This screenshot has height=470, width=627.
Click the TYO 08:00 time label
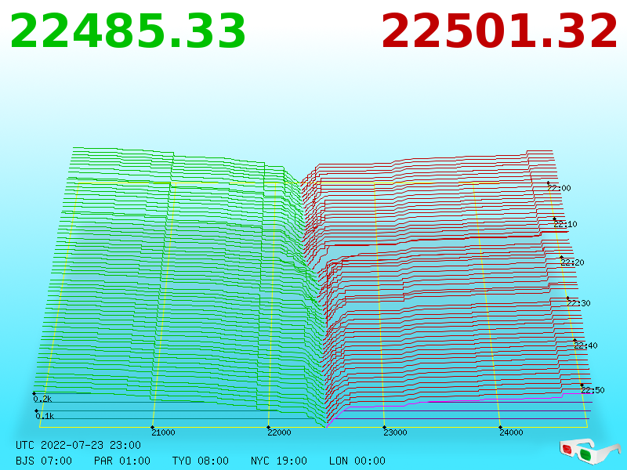coord(201,461)
